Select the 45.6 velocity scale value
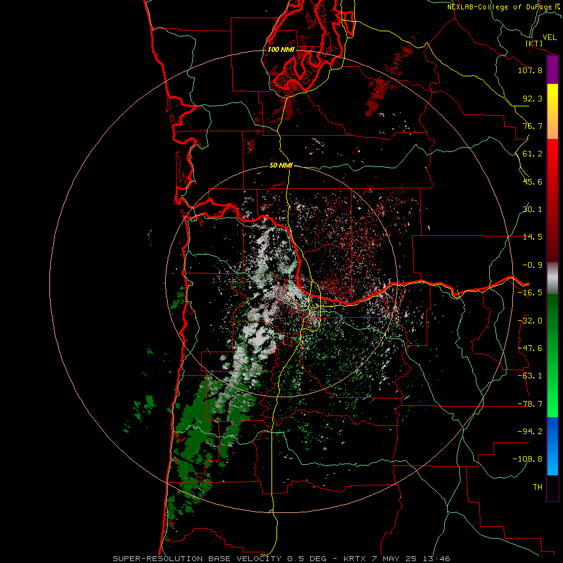563x563 pixels. [x=532, y=181]
